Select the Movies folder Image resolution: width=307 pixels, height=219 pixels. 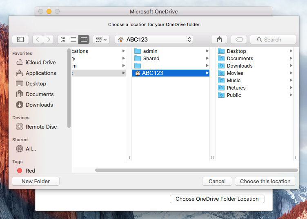(254, 73)
